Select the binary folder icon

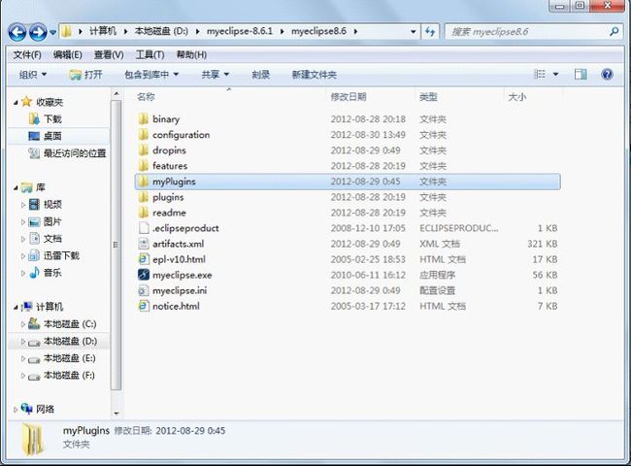pos(144,119)
